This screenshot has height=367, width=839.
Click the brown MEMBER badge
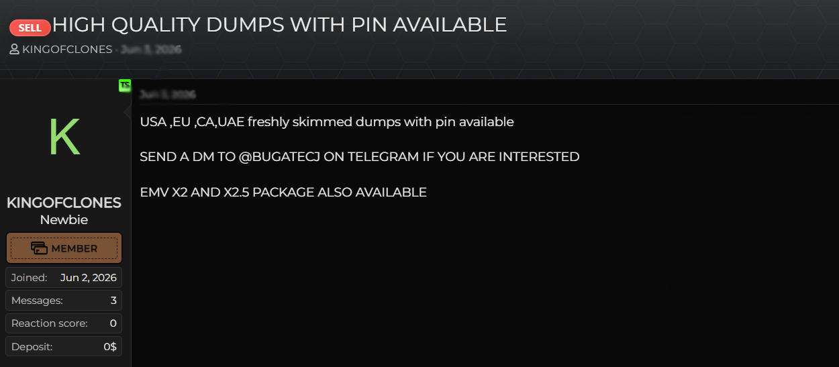coord(64,248)
